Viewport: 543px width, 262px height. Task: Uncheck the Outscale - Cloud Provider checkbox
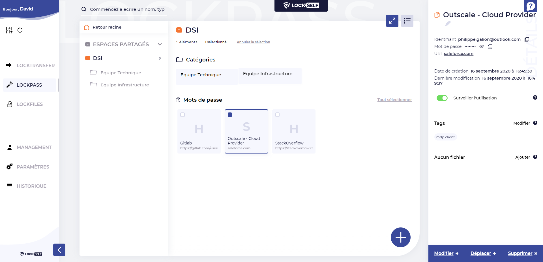point(230,115)
